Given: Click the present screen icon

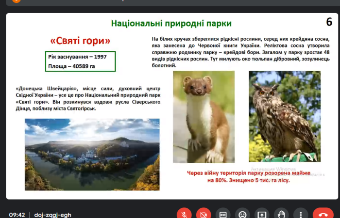Looking at the screenshot, I should [261, 214].
